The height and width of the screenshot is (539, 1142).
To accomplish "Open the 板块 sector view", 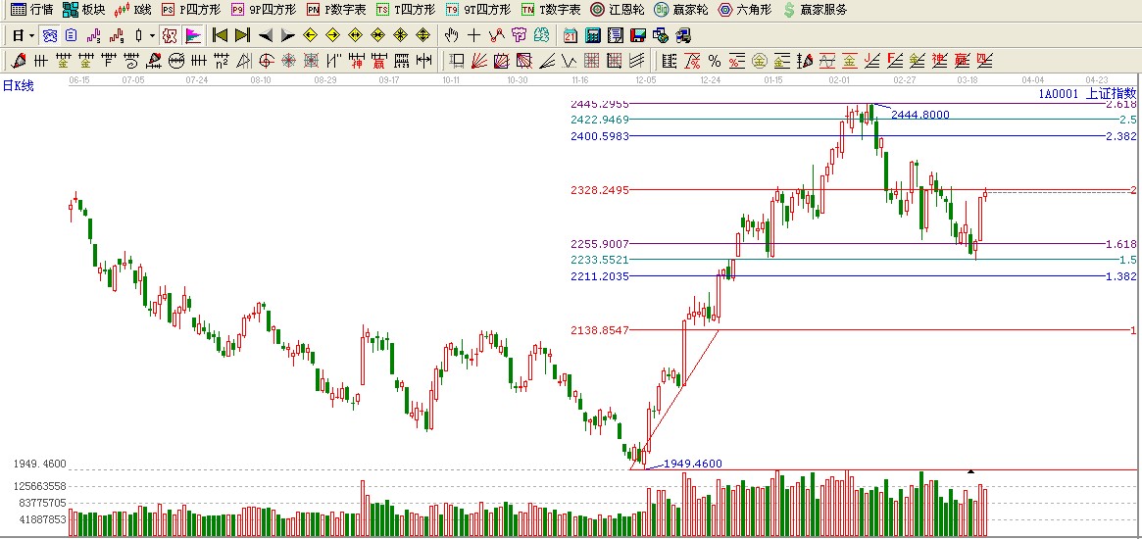I will [x=83, y=10].
